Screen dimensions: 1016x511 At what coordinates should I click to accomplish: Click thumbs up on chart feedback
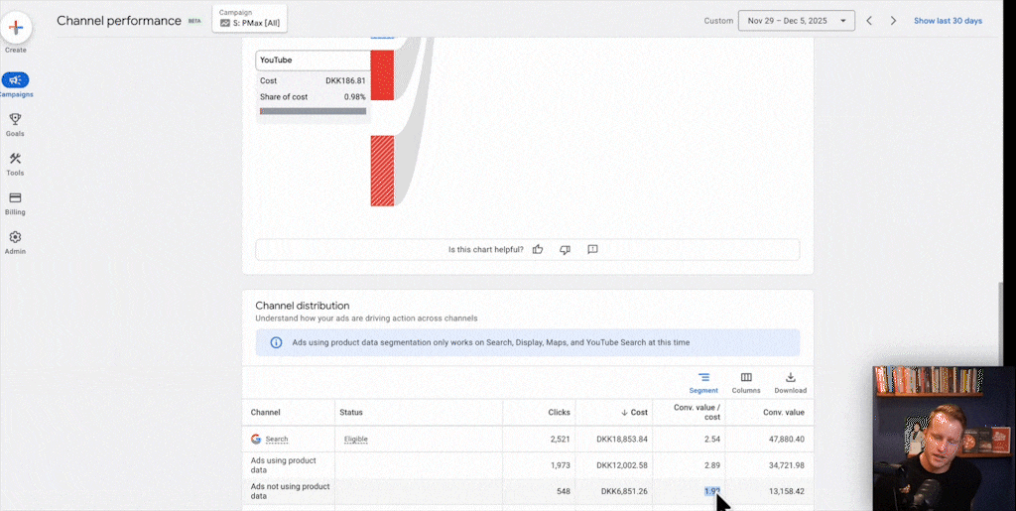(x=538, y=249)
